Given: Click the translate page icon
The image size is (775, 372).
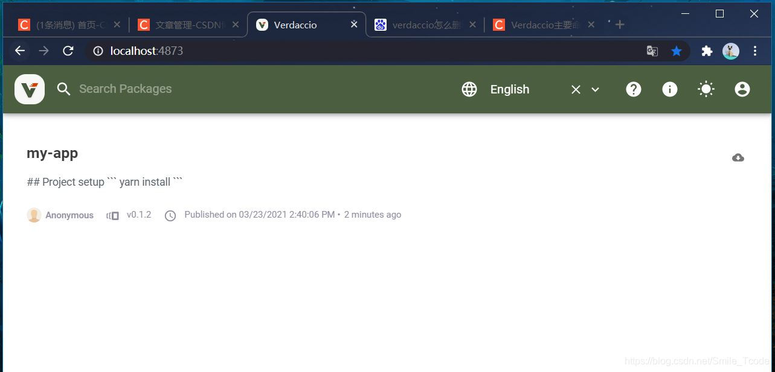Looking at the screenshot, I should click(x=652, y=51).
